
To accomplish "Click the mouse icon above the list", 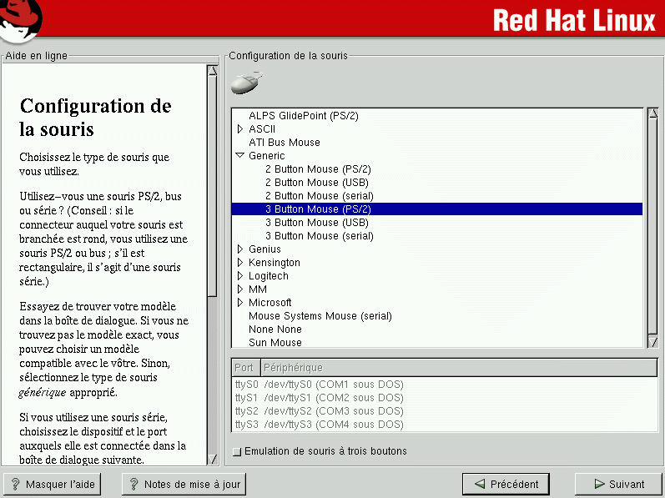I will 245,83.
